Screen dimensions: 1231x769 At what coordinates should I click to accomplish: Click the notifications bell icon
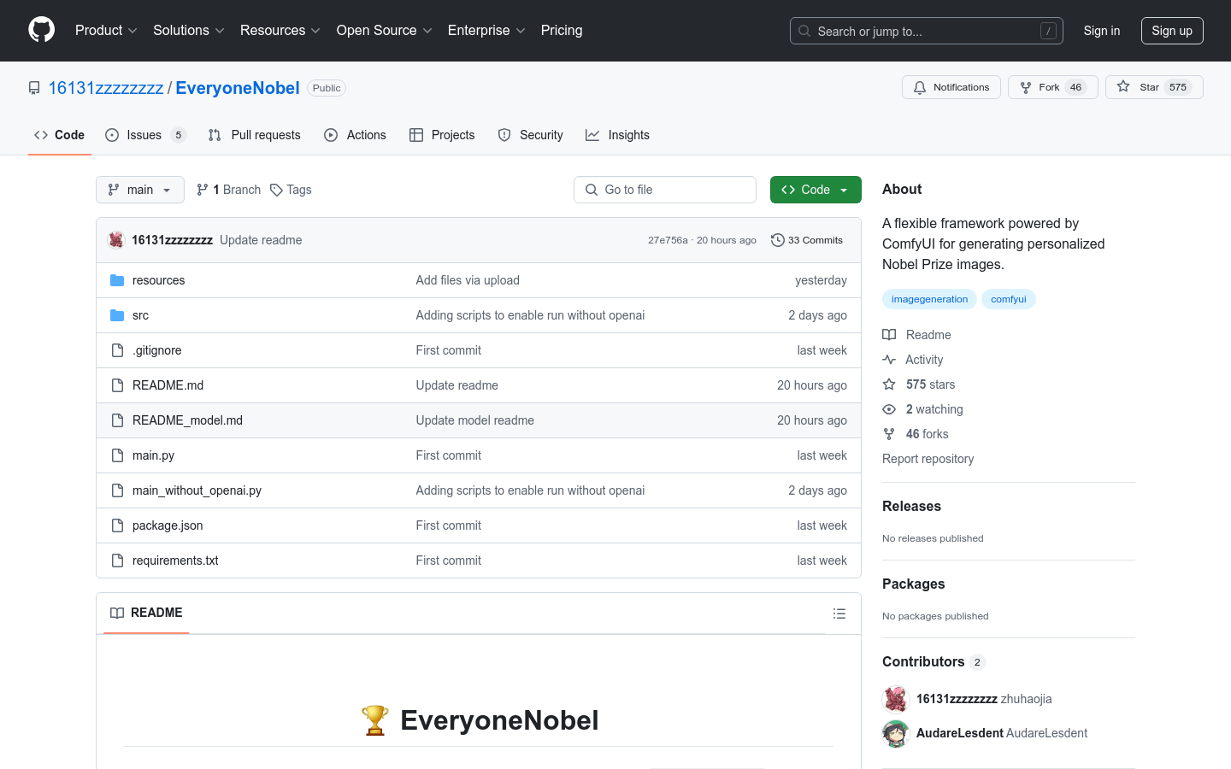click(920, 87)
